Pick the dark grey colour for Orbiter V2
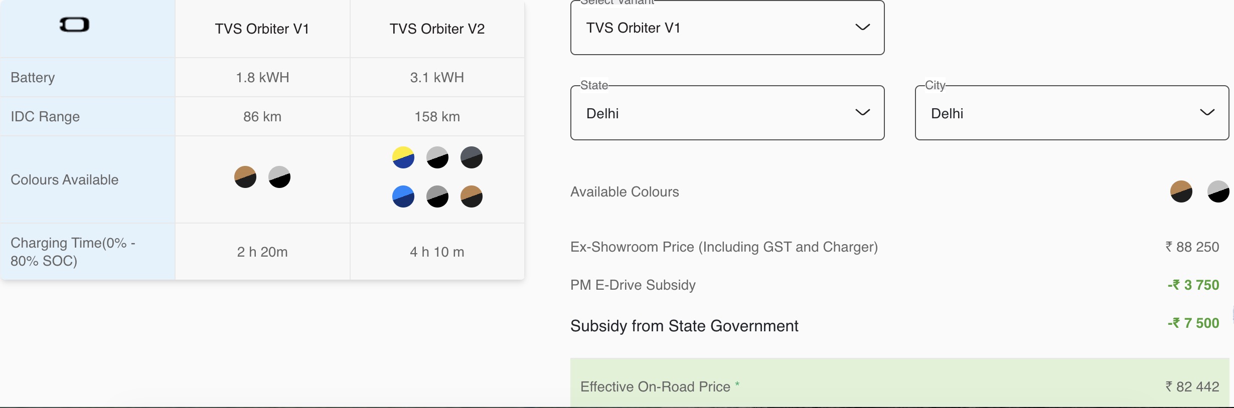This screenshot has height=408, width=1234. 472,158
